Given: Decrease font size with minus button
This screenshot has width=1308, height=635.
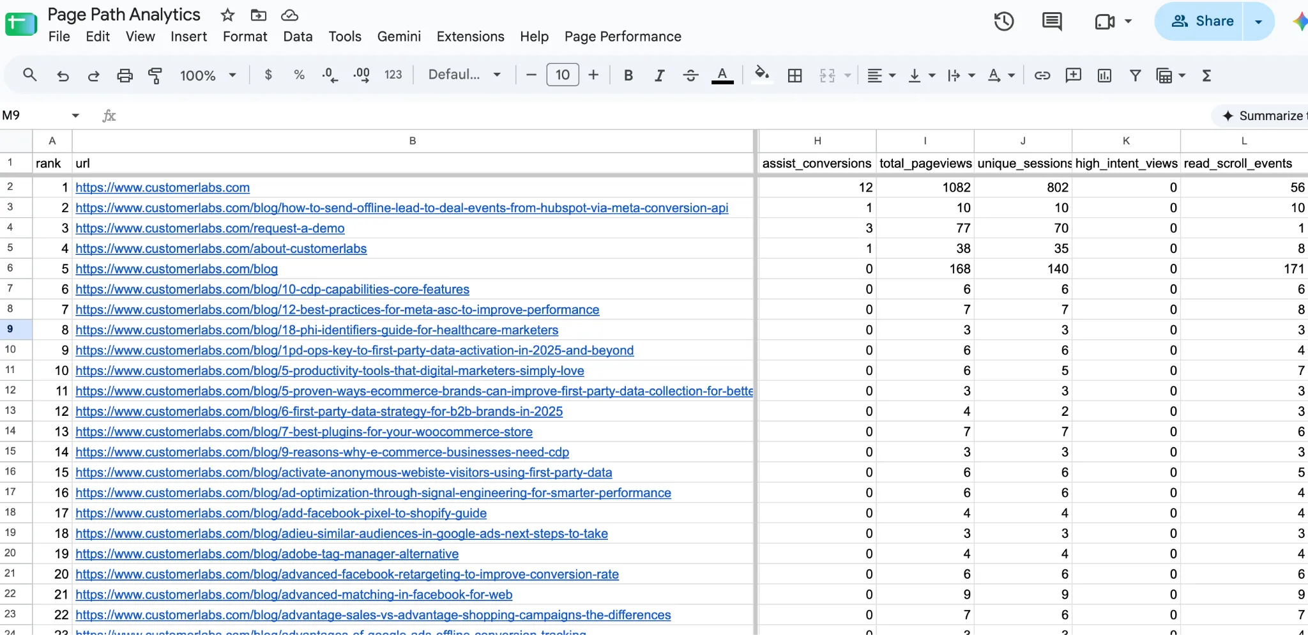Looking at the screenshot, I should point(531,75).
